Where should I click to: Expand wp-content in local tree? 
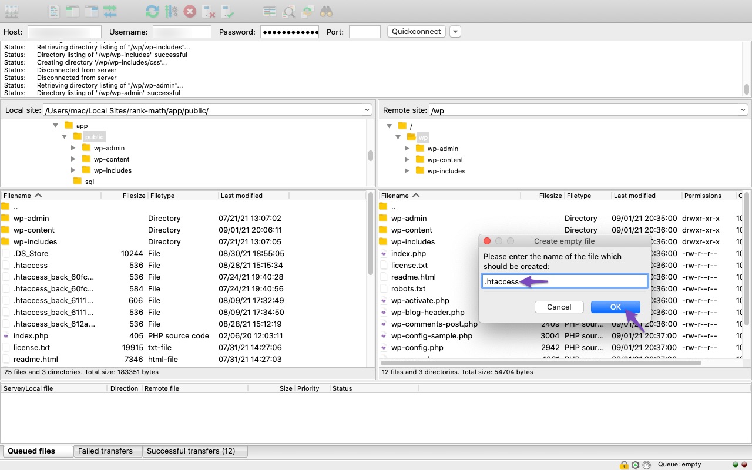point(73,159)
